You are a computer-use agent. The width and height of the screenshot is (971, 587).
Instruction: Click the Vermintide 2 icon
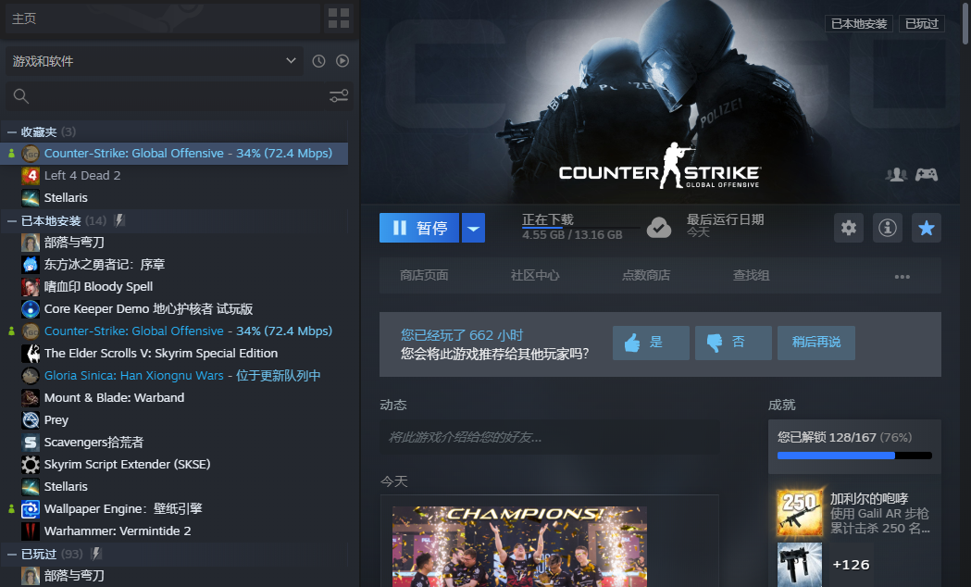point(31,531)
